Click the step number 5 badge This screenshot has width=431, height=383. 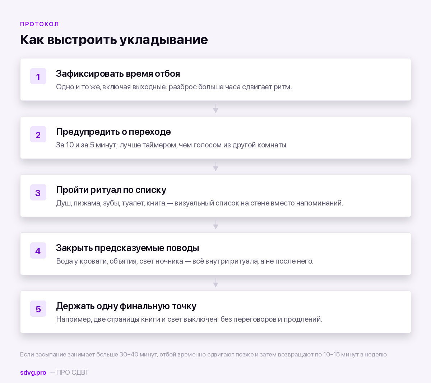pyautogui.click(x=38, y=309)
